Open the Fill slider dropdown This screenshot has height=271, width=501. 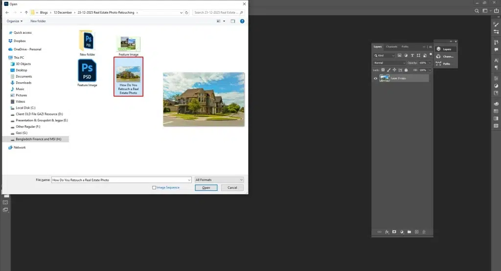pos(430,70)
